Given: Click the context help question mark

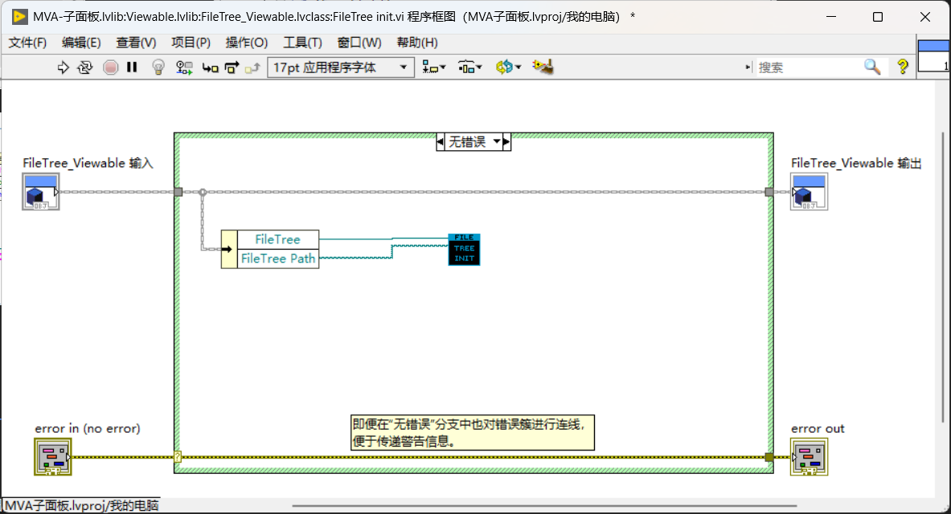Looking at the screenshot, I should (x=903, y=67).
